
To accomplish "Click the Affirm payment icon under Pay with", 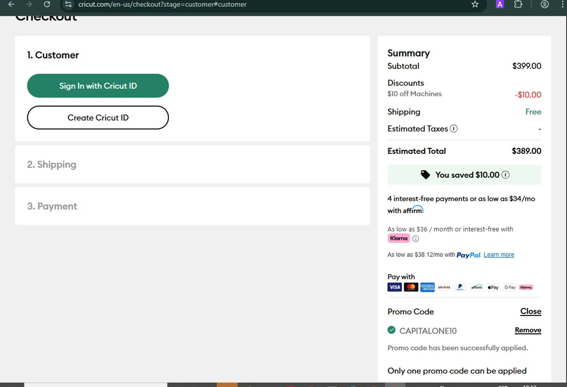I will 477,287.
